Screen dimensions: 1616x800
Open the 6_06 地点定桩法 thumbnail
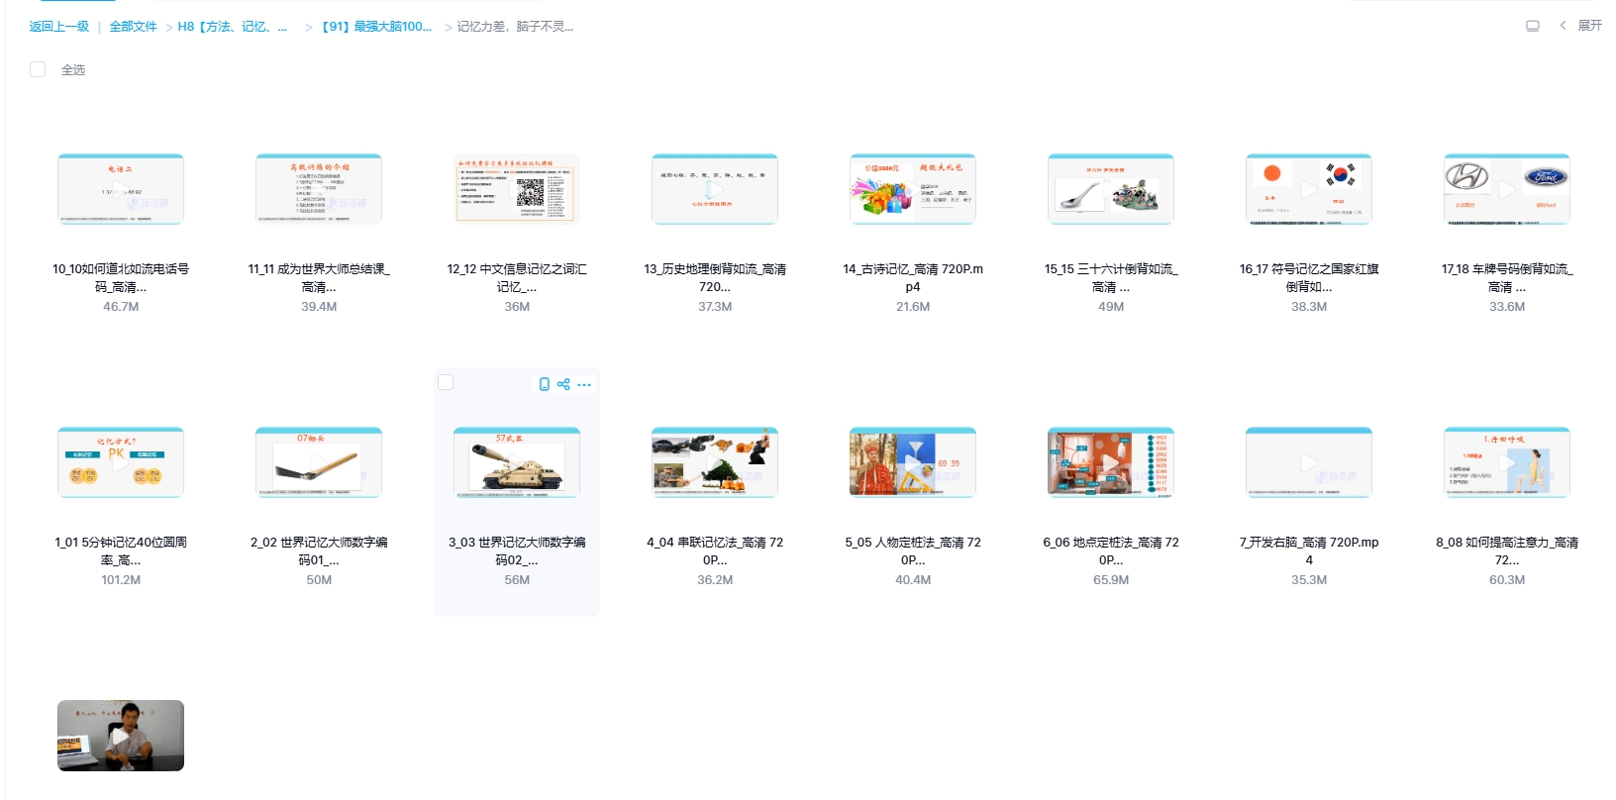coord(1111,462)
